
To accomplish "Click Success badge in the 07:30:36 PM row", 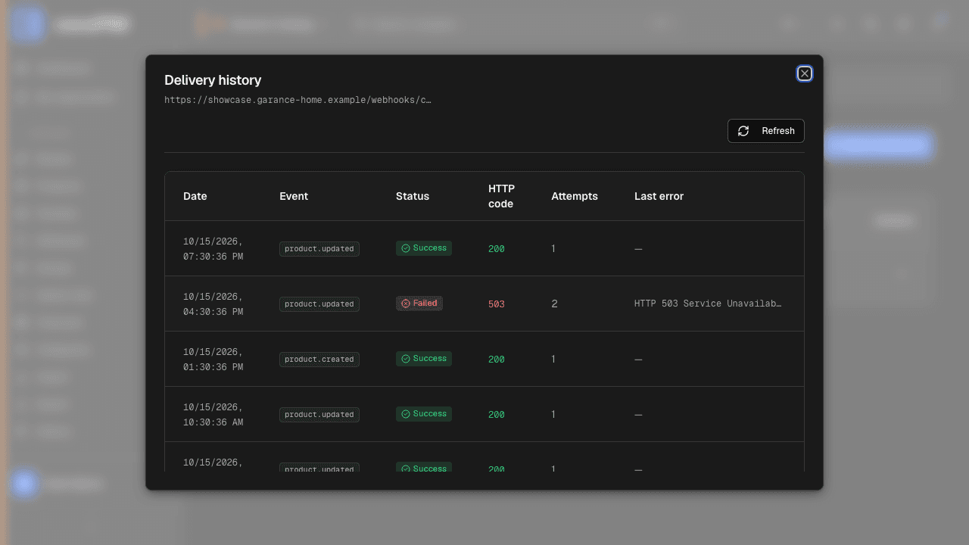I will click(424, 248).
